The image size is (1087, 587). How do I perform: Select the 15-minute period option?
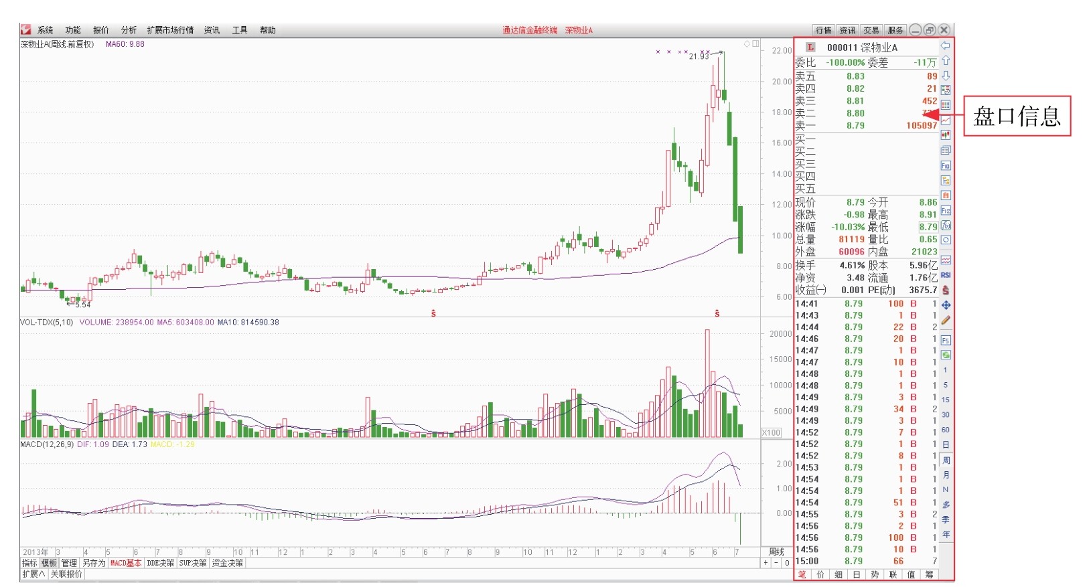pyautogui.click(x=945, y=400)
